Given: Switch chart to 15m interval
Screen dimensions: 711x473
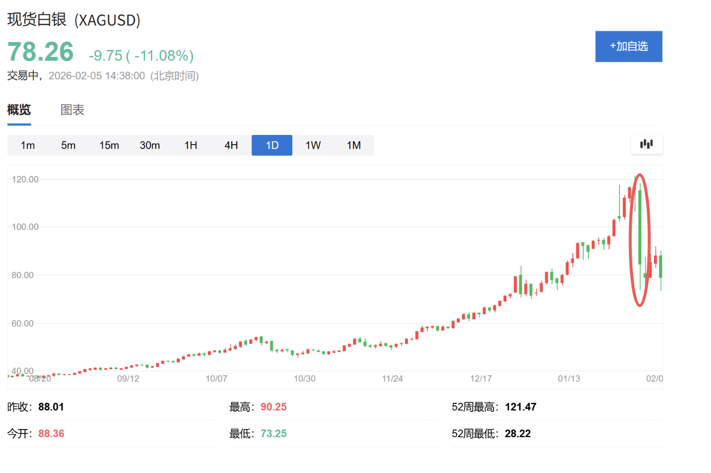Looking at the screenshot, I should pyautogui.click(x=109, y=146).
